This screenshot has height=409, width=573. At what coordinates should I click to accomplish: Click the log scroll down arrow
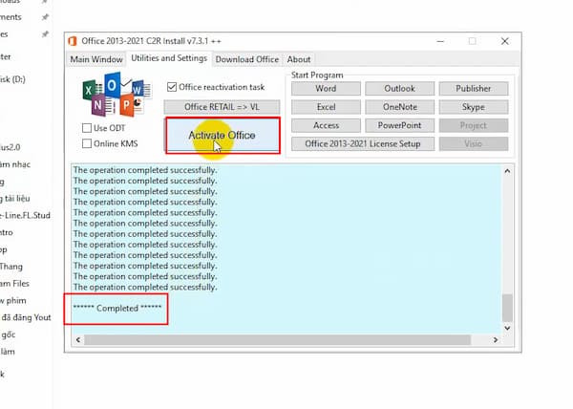pyautogui.click(x=507, y=328)
